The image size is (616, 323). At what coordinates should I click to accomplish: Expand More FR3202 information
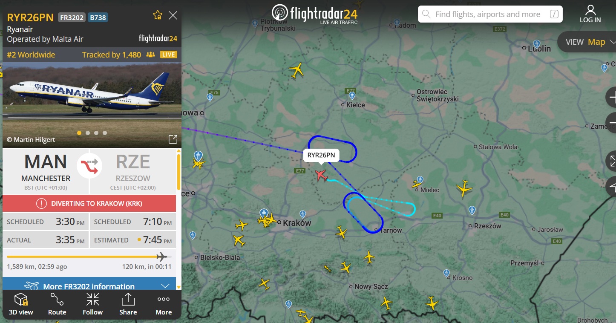point(89,286)
